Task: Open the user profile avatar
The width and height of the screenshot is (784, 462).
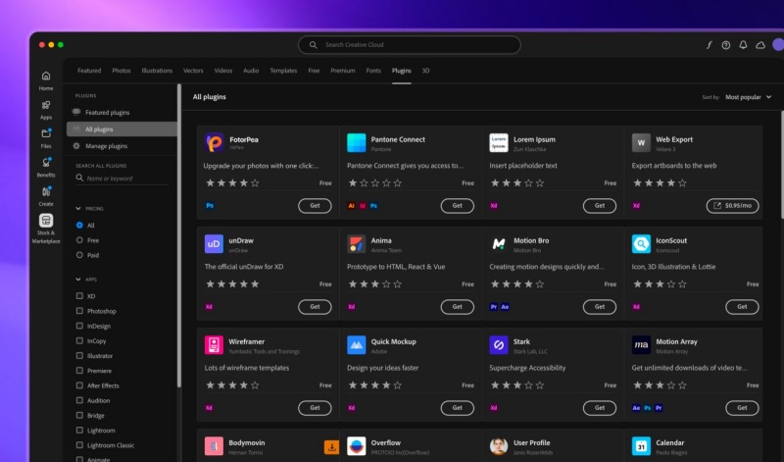Action: pos(778,44)
